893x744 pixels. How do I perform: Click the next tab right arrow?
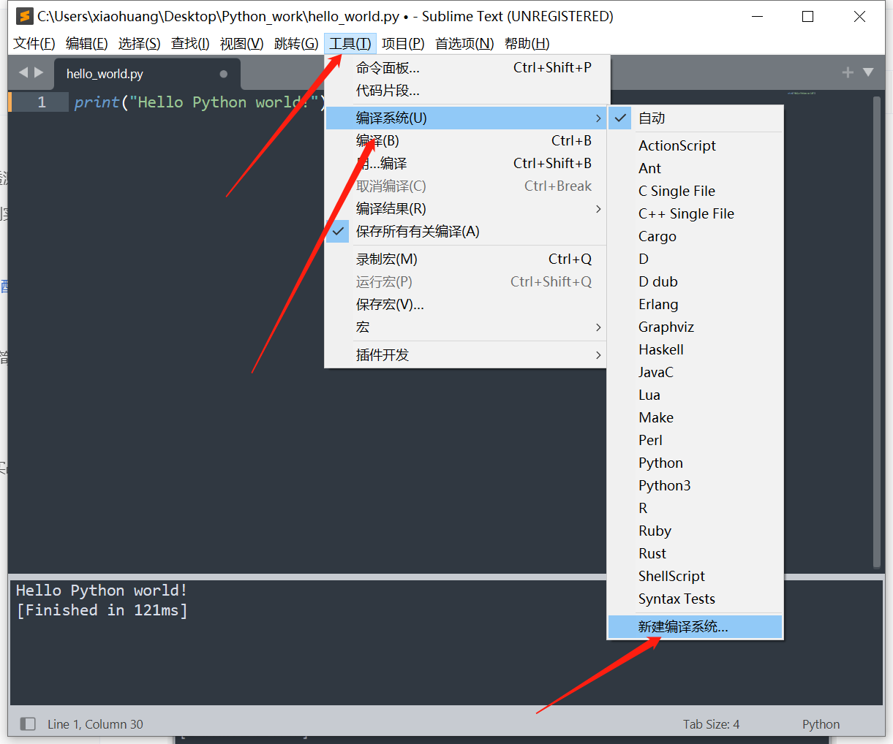[39, 72]
